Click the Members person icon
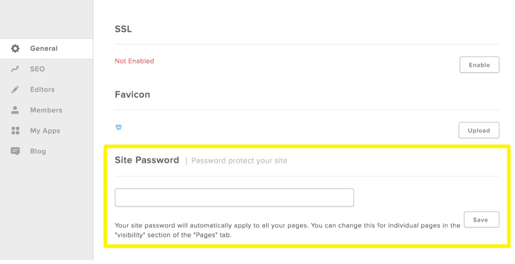The height and width of the screenshot is (264, 515). 15,110
